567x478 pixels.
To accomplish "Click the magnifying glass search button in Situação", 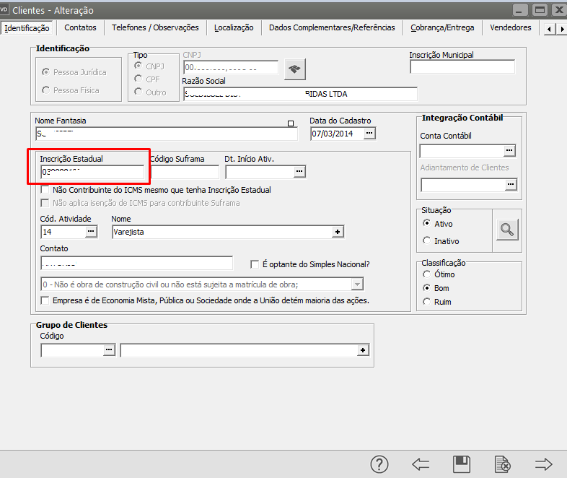I will 508,230.
